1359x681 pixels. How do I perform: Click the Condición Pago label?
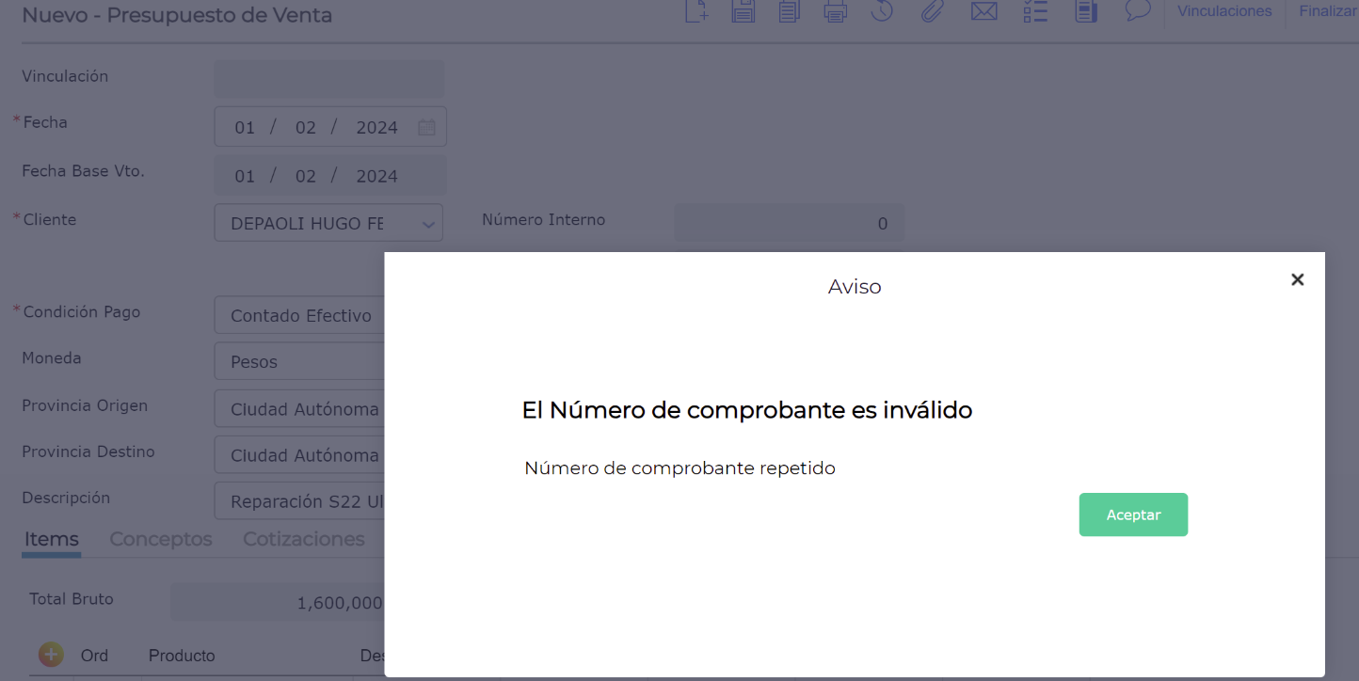click(x=82, y=311)
